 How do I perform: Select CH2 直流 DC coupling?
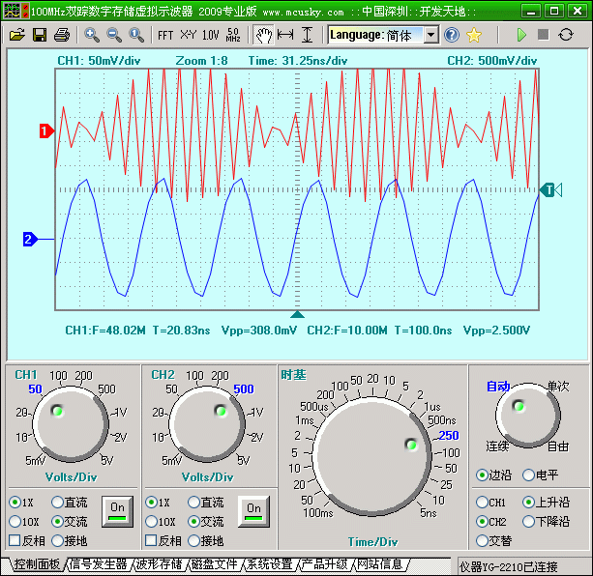[193, 503]
